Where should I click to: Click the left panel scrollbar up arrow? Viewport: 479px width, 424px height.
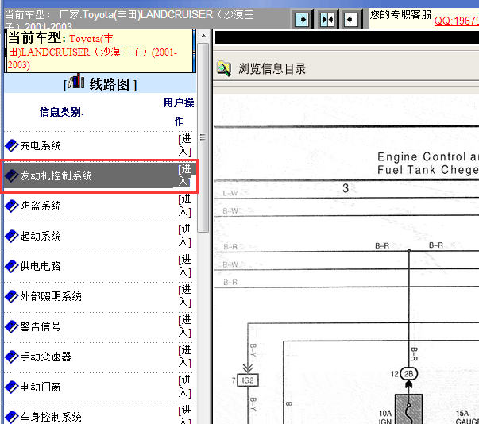pyautogui.click(x=203, y=36)
